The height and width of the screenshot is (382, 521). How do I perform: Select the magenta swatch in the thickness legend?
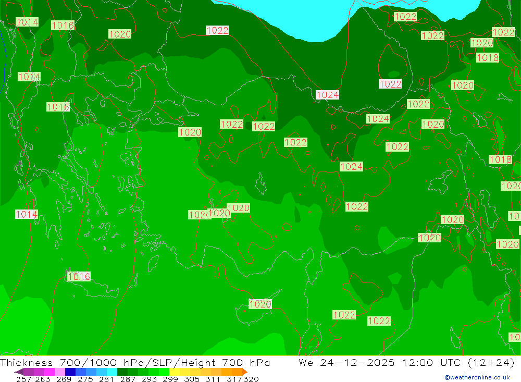[x=49, y=372]
